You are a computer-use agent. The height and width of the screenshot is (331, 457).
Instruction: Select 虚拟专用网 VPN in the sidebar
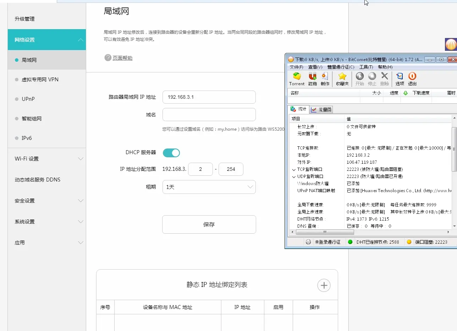point(47,80)
